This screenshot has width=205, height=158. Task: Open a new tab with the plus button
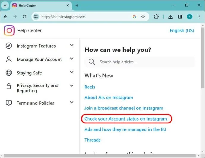[77, 5]
